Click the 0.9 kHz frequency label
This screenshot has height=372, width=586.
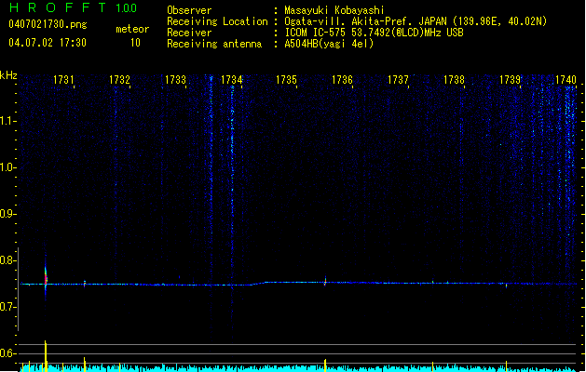click(x=7, y=214)
